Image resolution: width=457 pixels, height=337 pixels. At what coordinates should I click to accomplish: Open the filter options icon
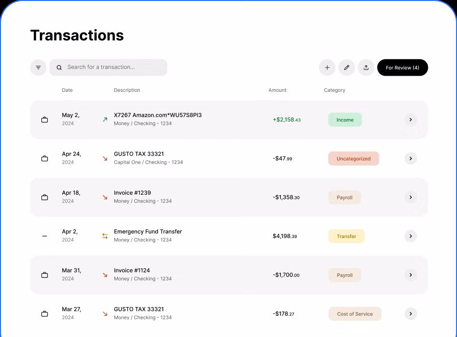point(38,68)
